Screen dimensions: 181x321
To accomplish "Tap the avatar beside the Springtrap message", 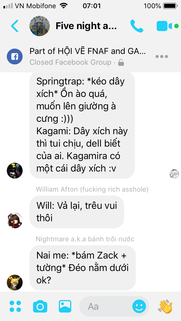I will 14,171.
